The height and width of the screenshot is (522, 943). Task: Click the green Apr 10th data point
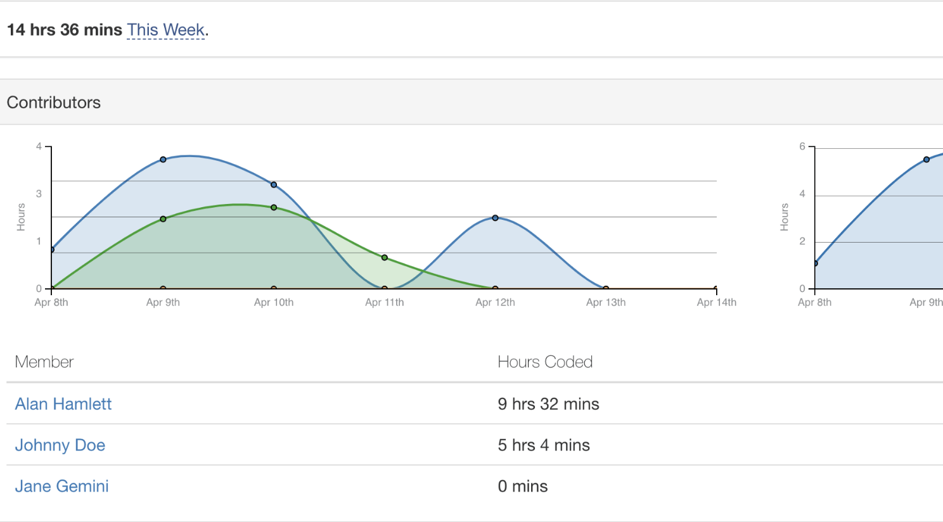pos(273,207)
